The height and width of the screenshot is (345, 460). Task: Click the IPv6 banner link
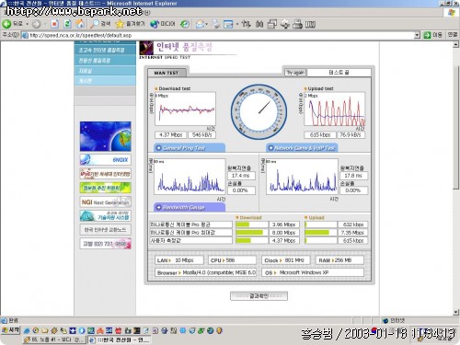point(106,174)
